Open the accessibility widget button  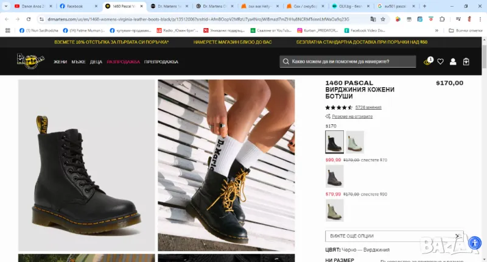(475, 243)
